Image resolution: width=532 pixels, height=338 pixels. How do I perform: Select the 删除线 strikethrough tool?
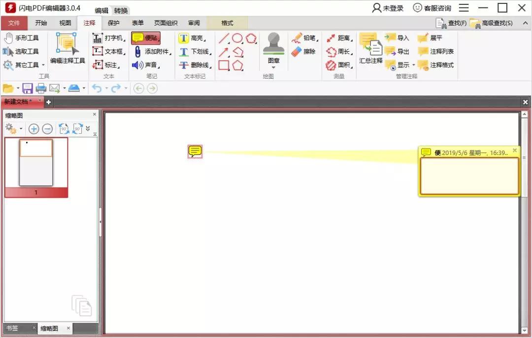point(195,65)
